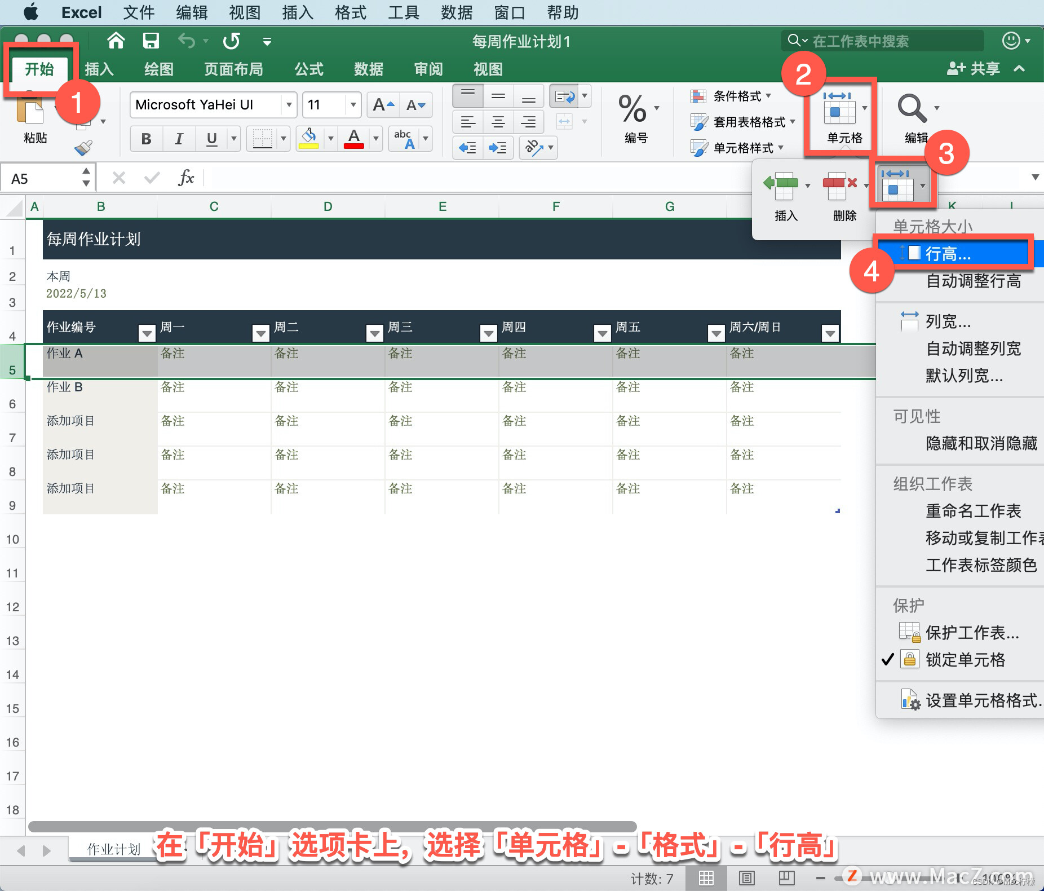The width and height of the screenshot is (1044, 891).
Task: Click the Increase Indent icon
Action: click(498, 148)
